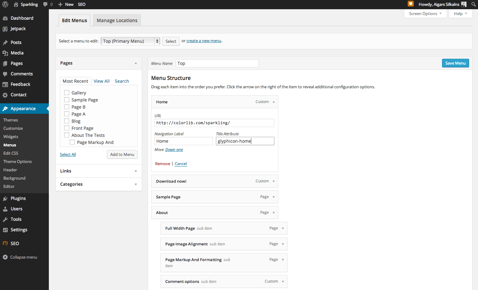Check the About The Tests checkbox
Screen dimensions: 478x290
(67, 135)
